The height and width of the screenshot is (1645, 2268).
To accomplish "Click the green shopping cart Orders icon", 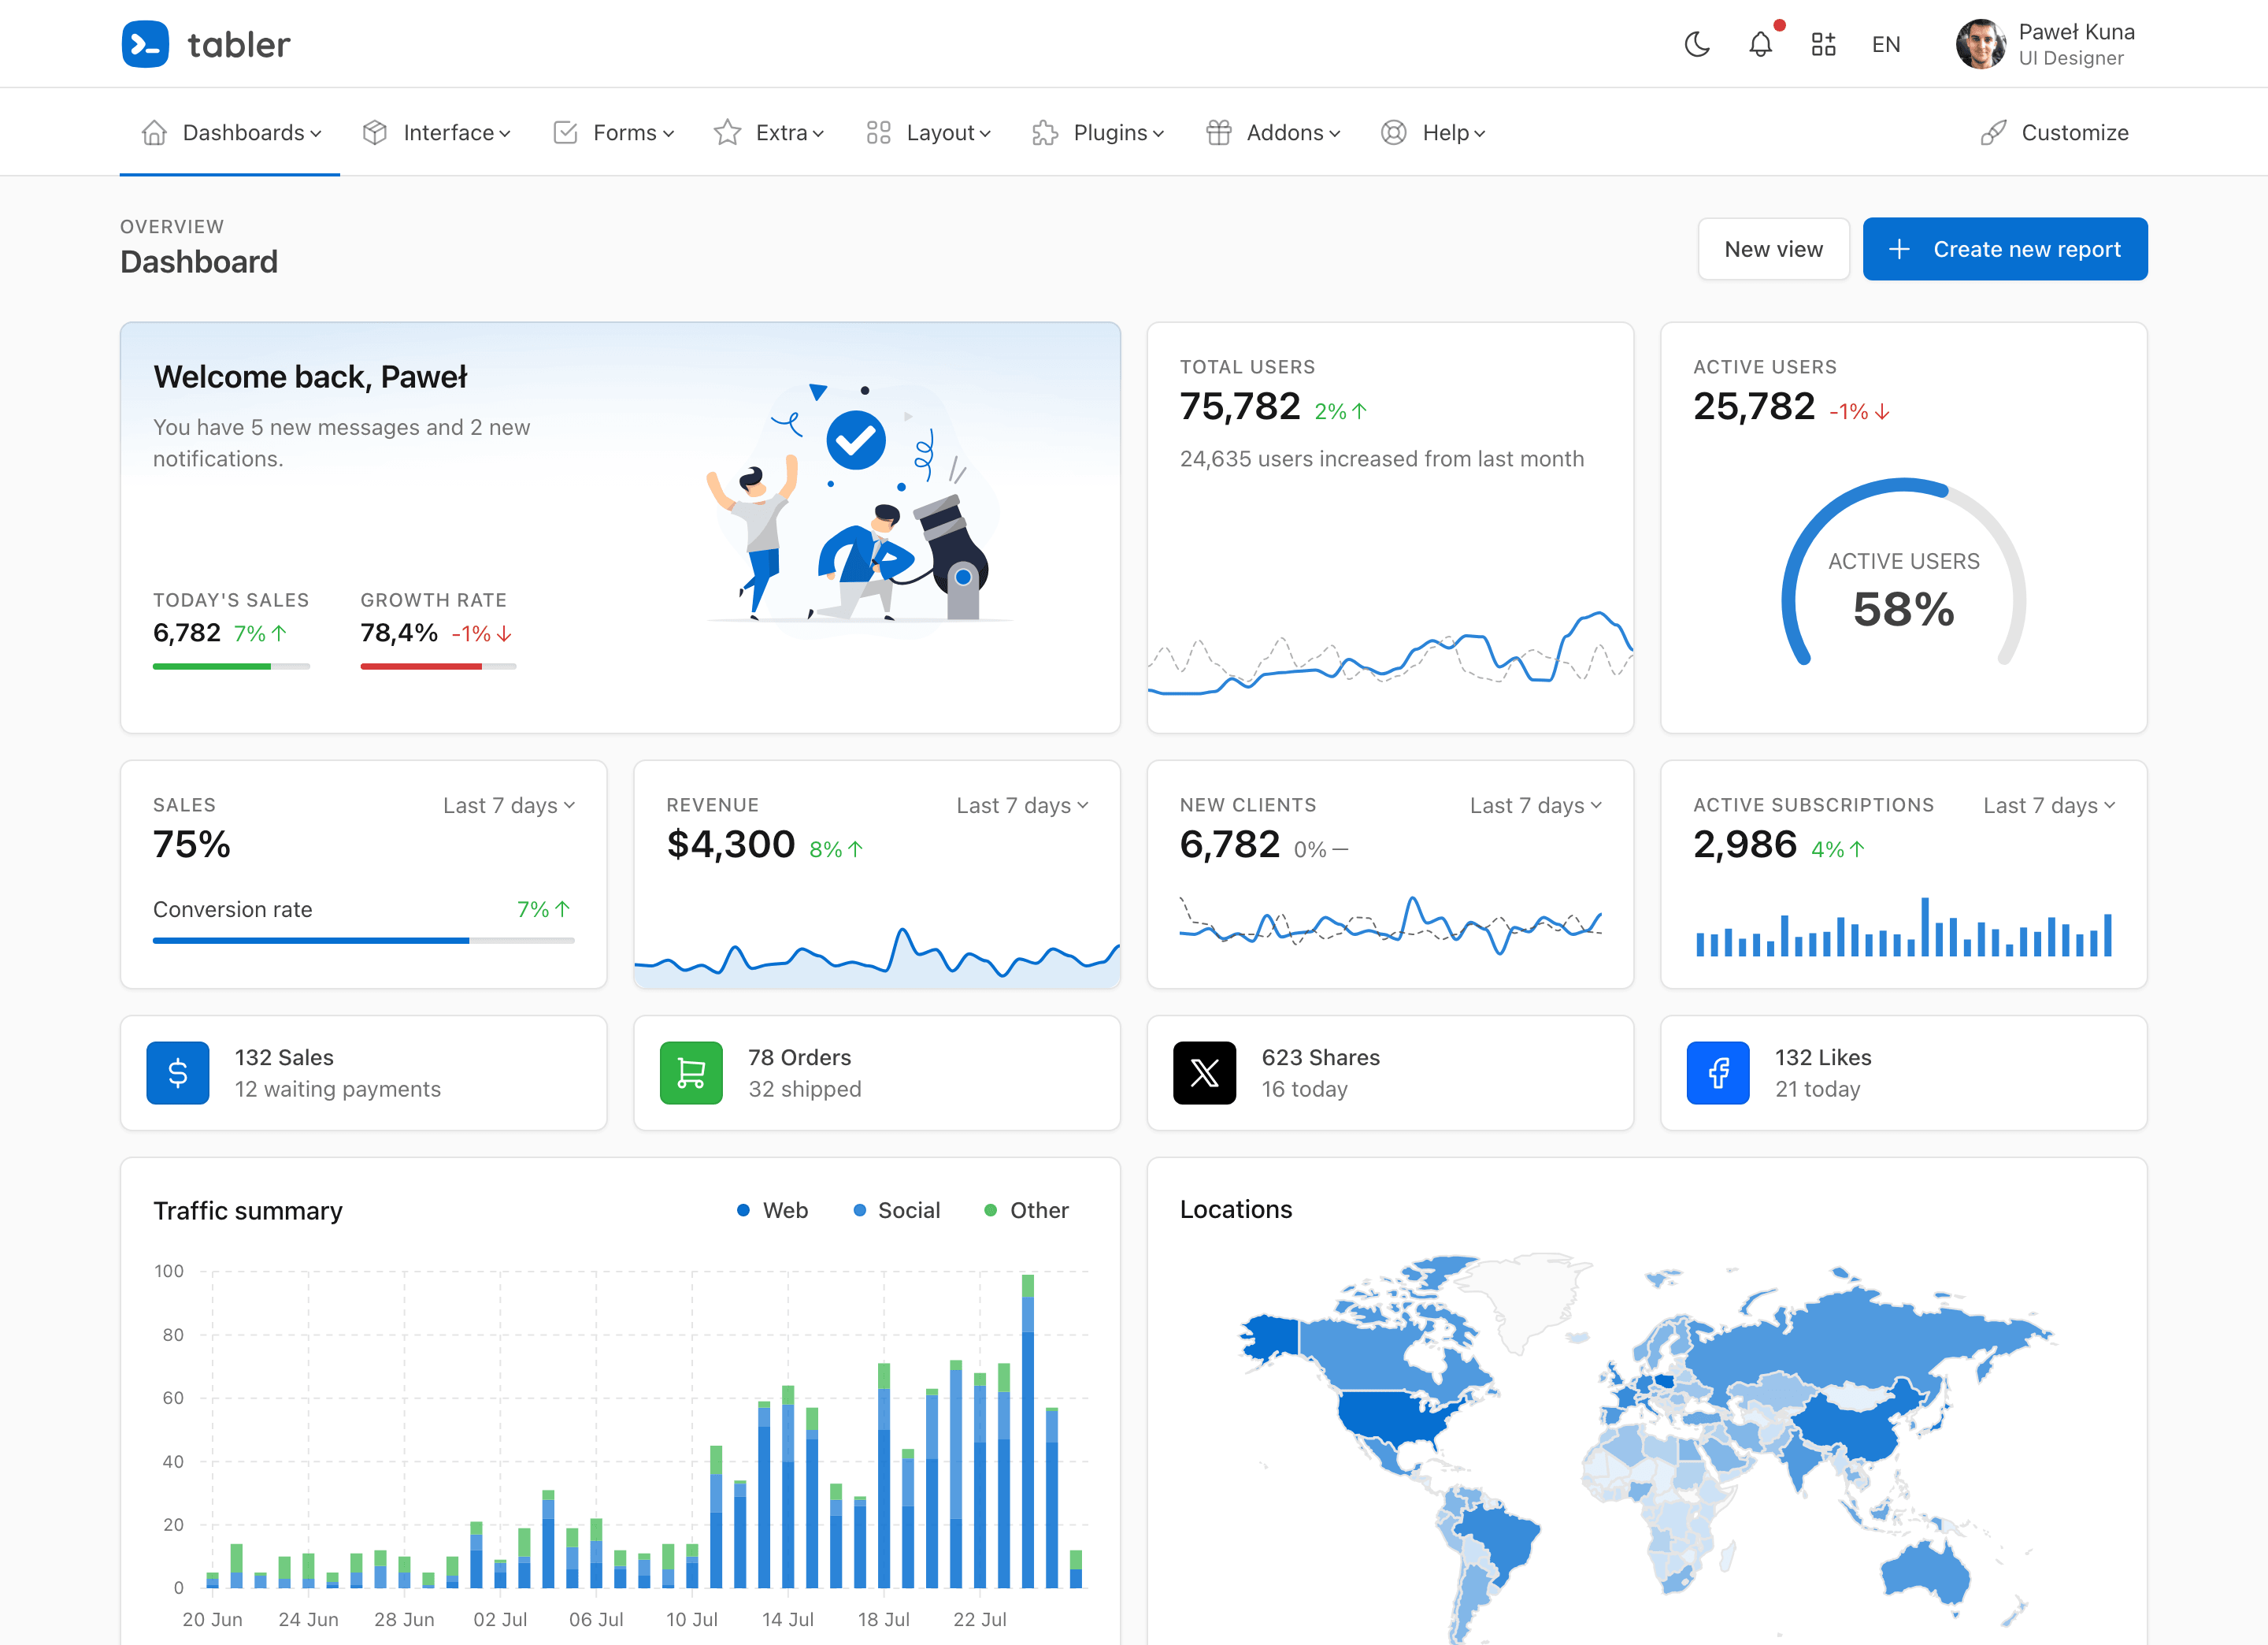I will point(691,1073).
